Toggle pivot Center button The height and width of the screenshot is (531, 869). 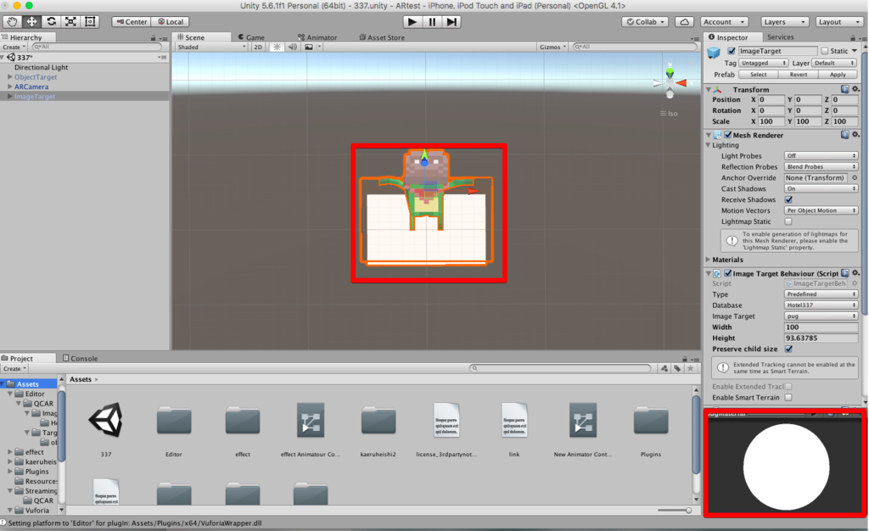click(132, 21)
